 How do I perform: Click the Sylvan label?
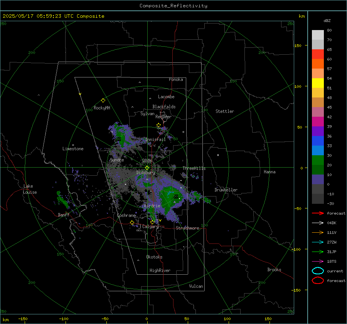(147, 114)
